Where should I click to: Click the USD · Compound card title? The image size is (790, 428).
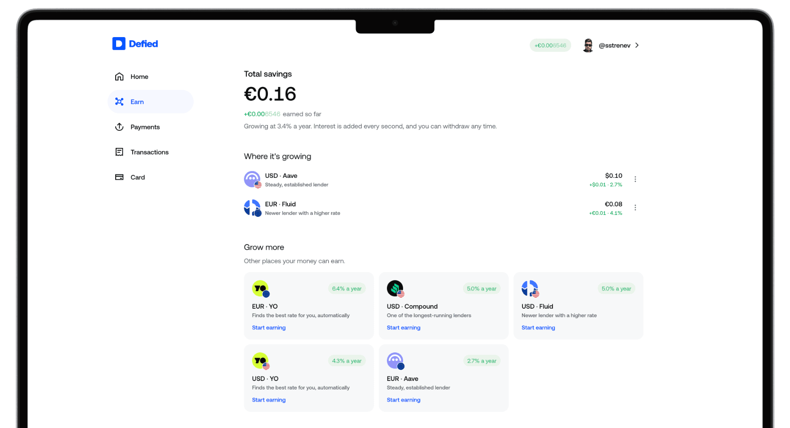(x=412, y=306)
